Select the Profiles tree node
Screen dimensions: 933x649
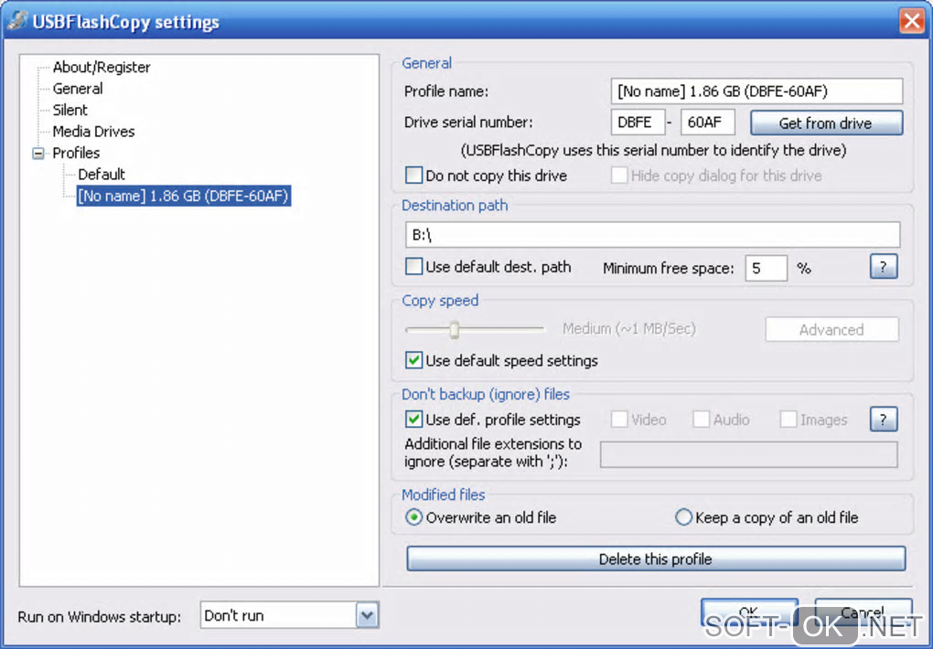coord(76,153)
